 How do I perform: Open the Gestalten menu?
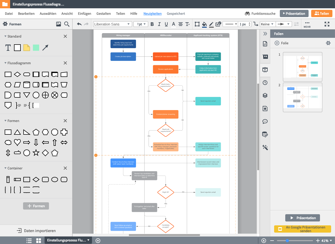[103, 13]
